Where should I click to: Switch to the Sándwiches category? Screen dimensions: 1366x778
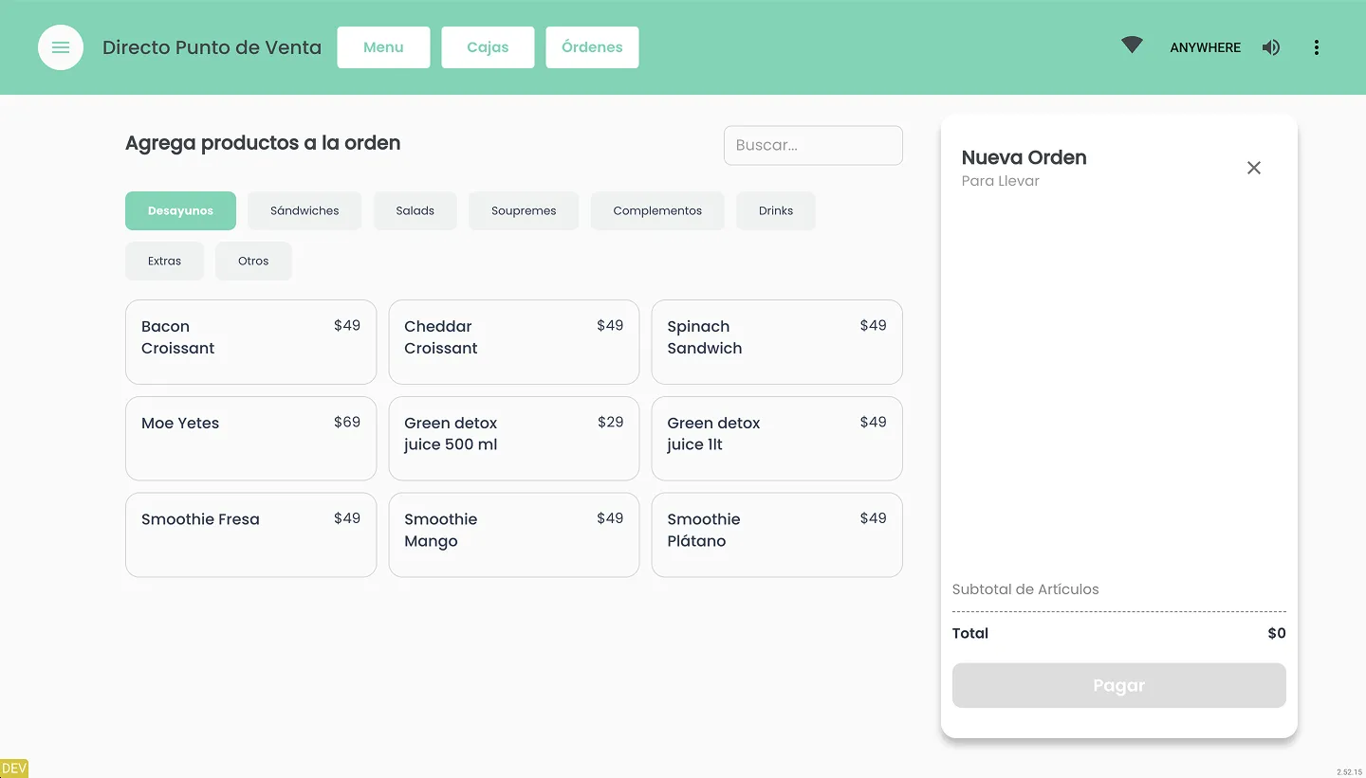coord(305,210)
